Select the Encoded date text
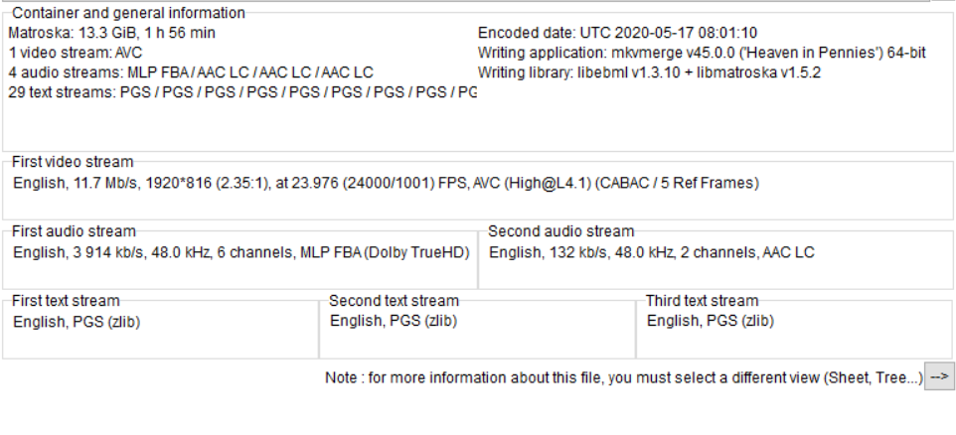The height and width of the screenshot is (435, 956). (x=617, y=33)
